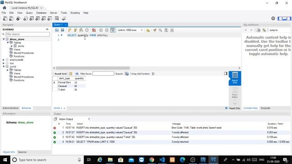Open the Form Editor view
292x164 pixels.
click(235, 92)
